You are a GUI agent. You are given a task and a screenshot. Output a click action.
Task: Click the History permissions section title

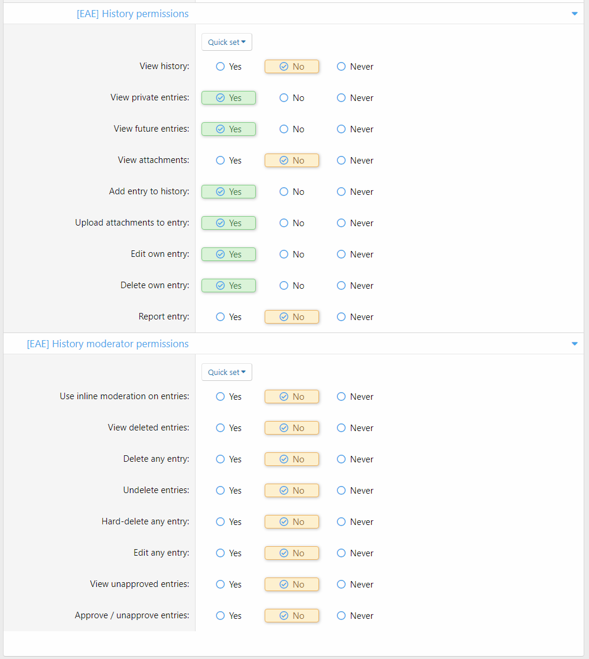tap(132, 14)
